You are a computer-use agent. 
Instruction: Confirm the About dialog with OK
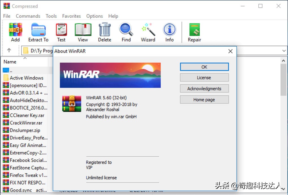[204, 67]
